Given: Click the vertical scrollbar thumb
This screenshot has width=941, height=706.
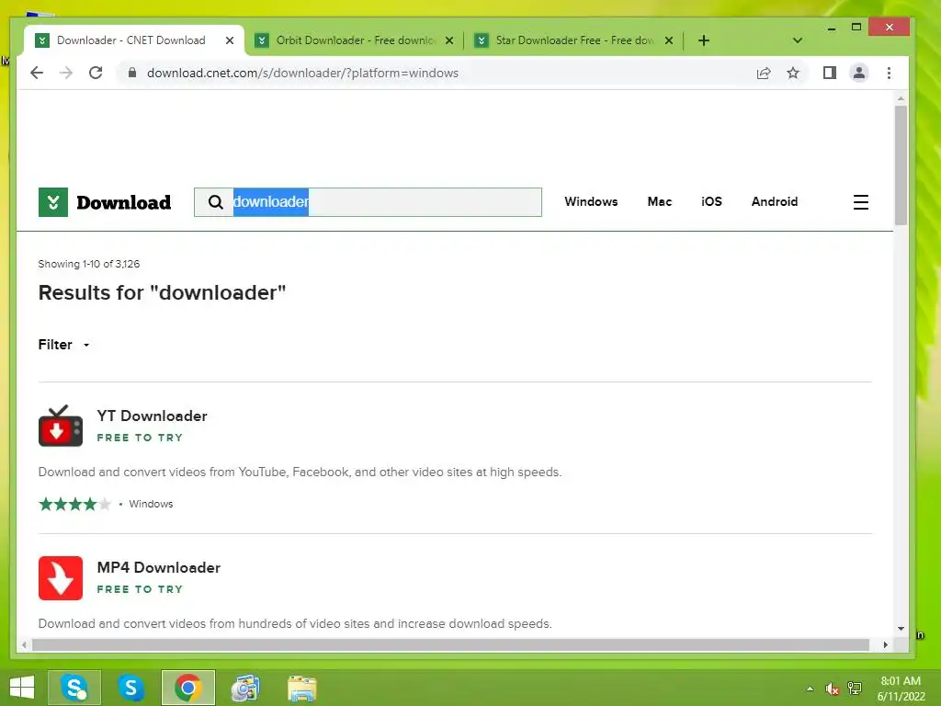Looking at the screenshot, I should (x=901, y=165).
